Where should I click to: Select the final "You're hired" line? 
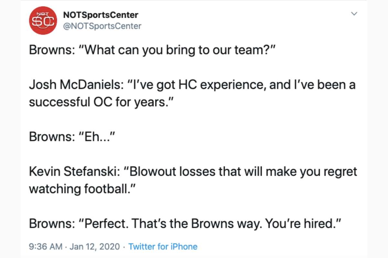[184, 223]
